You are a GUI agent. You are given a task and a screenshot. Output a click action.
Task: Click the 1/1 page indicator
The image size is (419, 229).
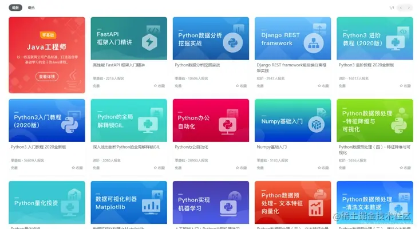pyautogui.click(x=392, y=8)
